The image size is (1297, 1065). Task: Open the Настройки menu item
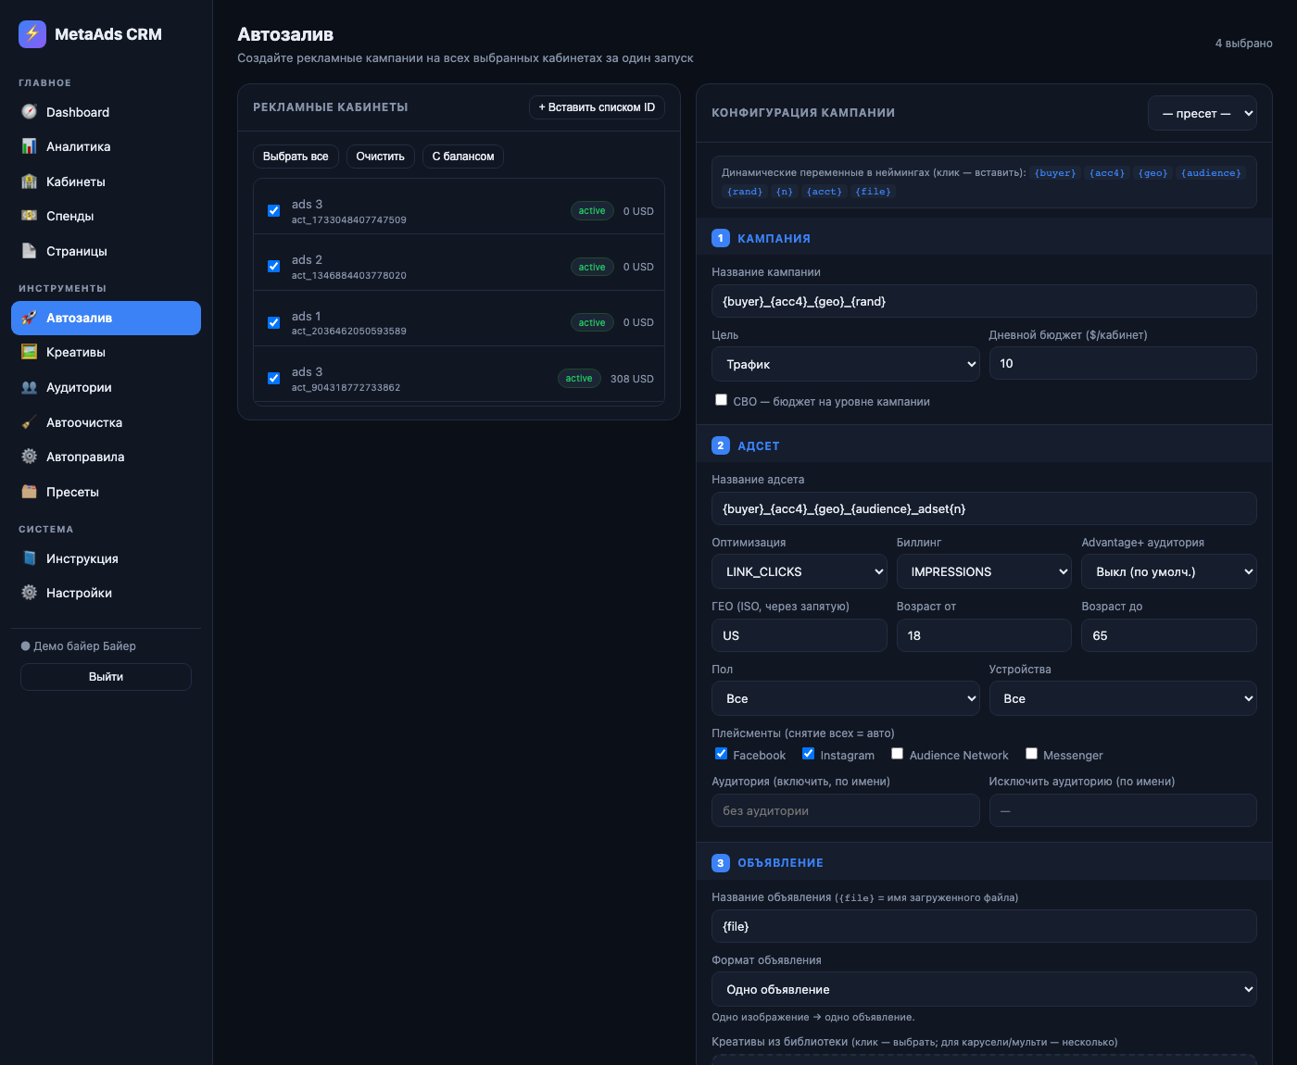(106, 593)
